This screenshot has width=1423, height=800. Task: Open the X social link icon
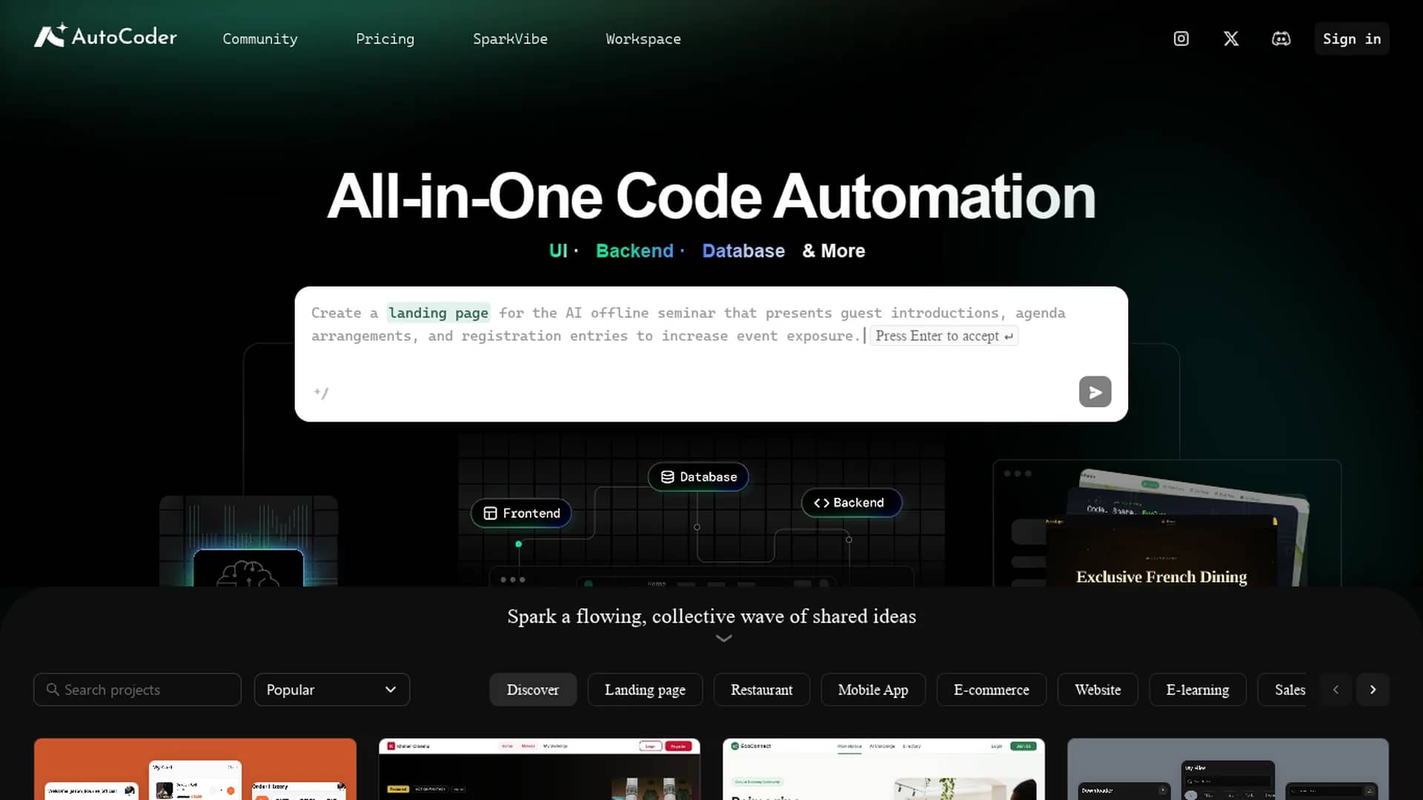point(1231,39)
